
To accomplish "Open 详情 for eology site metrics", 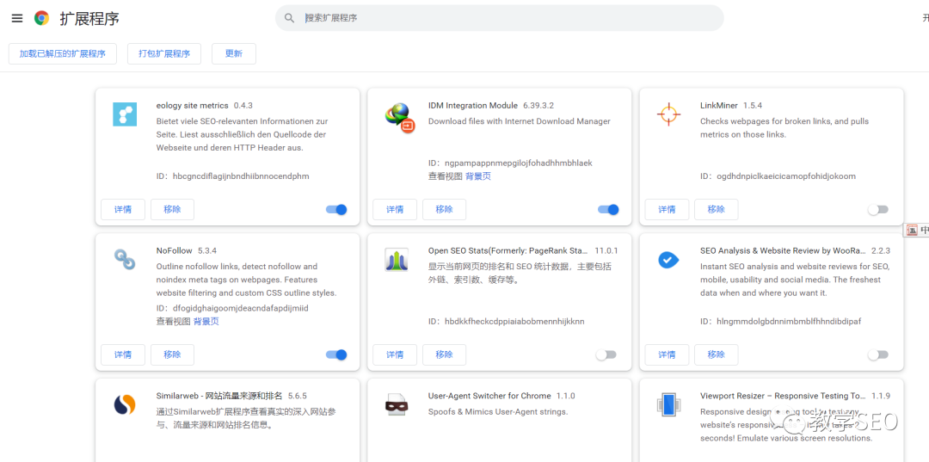I will point(123,209).
